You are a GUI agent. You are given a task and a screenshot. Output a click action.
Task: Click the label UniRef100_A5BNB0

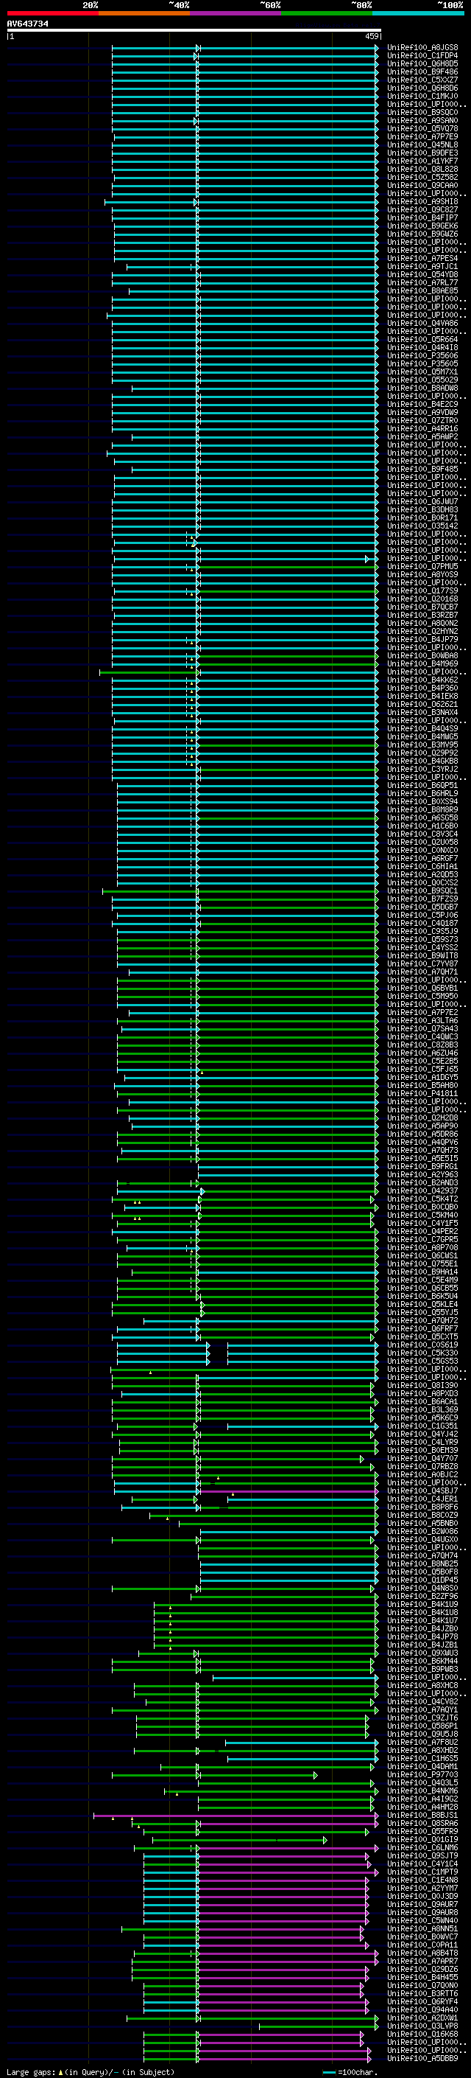coord(422,1523)
